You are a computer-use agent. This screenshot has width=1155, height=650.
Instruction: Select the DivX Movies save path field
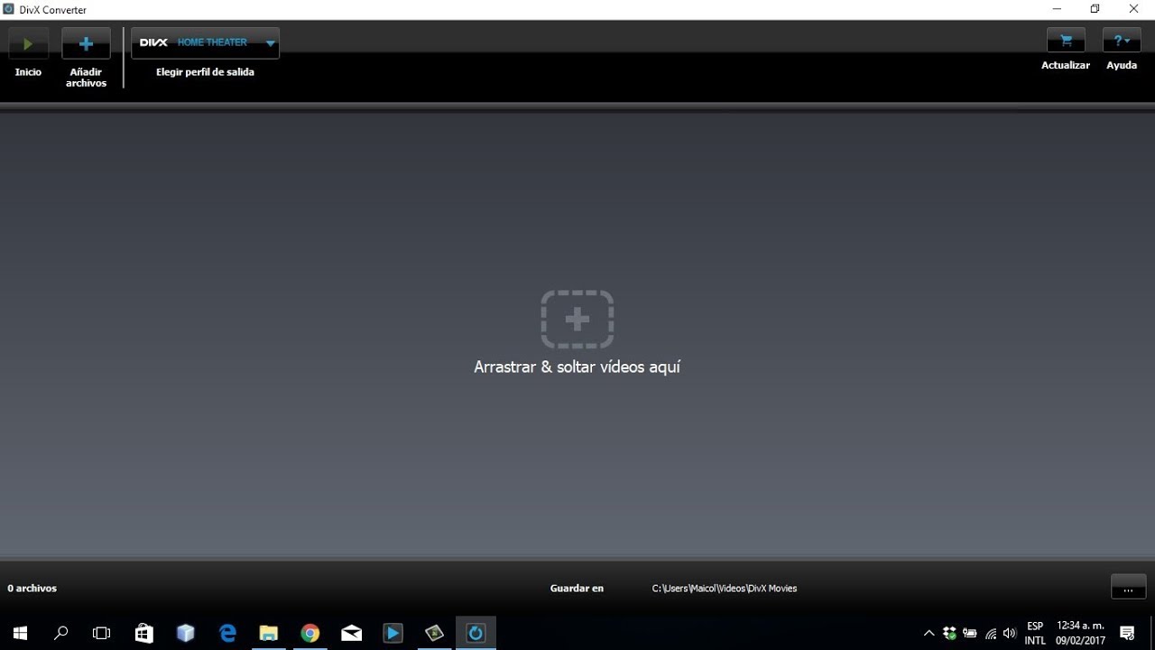pos(725,589)
